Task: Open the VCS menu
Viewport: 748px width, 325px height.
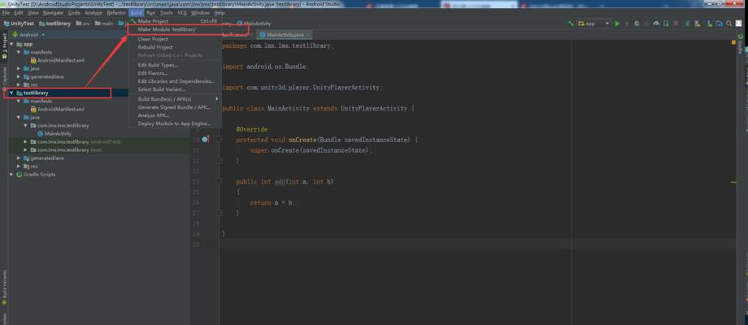Action: coord(182,13)
